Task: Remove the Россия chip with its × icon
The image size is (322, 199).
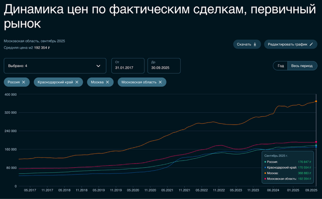Action: 24,82
